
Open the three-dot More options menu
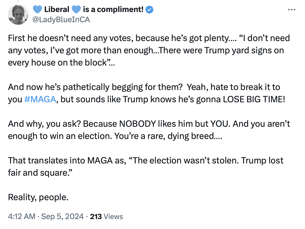[x=291, y=9]
